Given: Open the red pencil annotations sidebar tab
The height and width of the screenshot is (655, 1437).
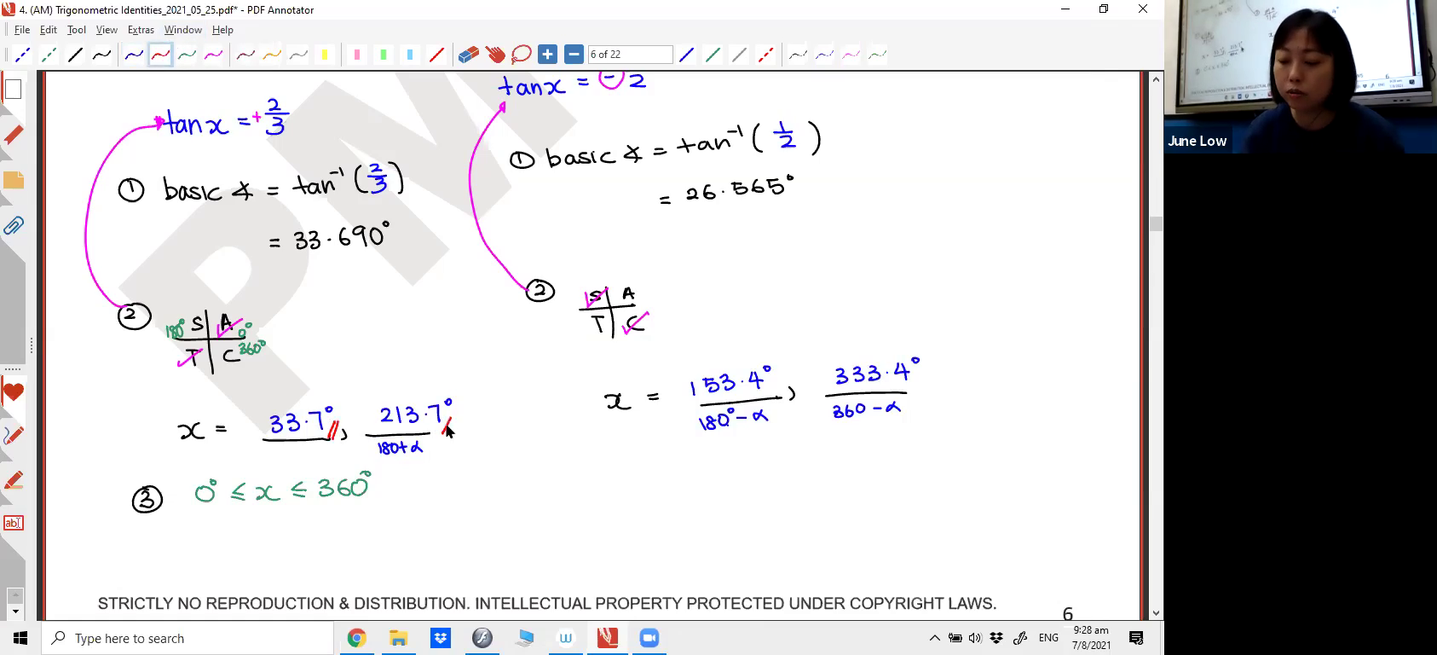Looking at the screenshot, I should coord(13,135).
